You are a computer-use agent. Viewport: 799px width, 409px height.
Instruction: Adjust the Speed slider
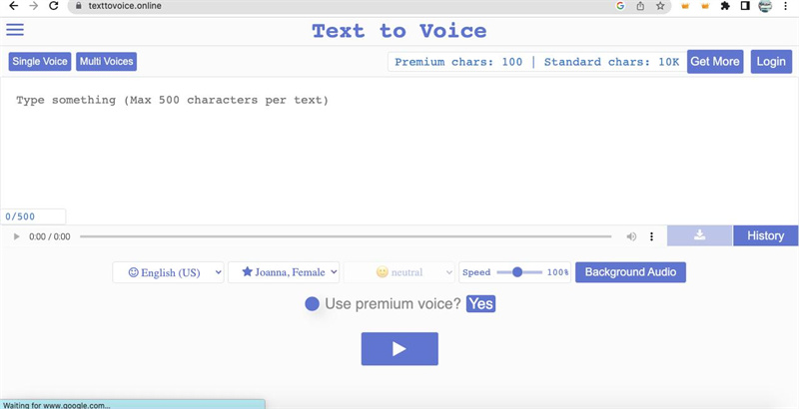[x=519, y=272]
